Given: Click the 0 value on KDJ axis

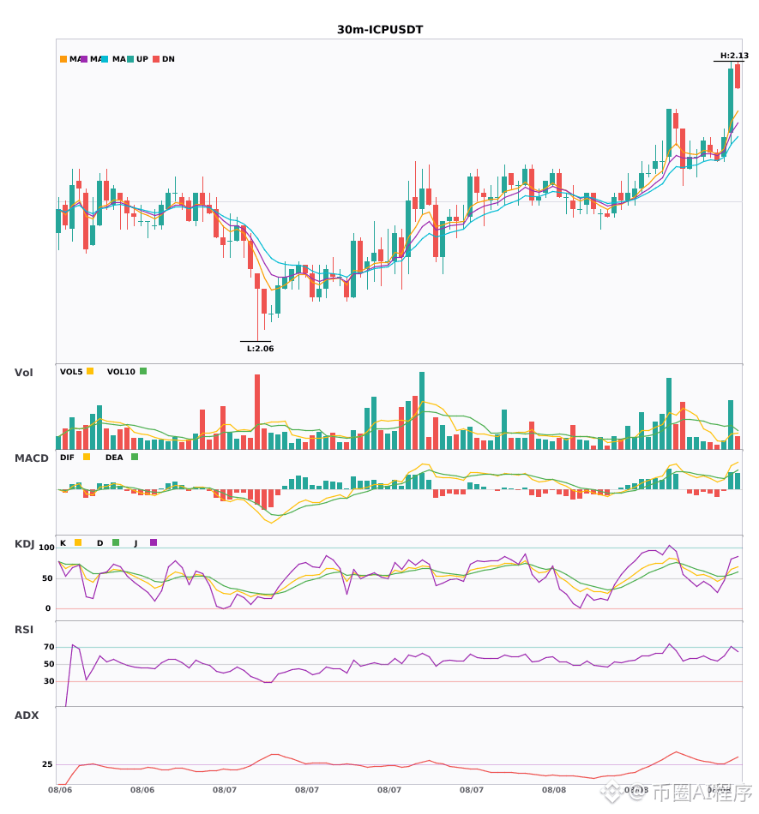Looking at the screenshot, I should [x=48, y=608].
